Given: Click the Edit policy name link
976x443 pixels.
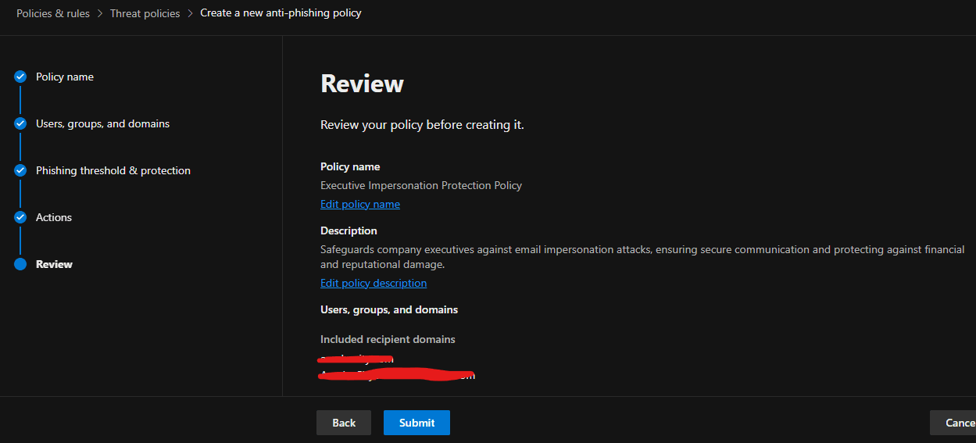Looking at the screenshot, I should point(359,204).
